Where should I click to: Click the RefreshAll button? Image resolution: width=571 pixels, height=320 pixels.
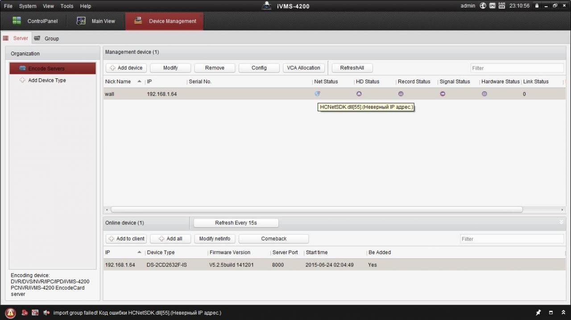coord(352,68)
